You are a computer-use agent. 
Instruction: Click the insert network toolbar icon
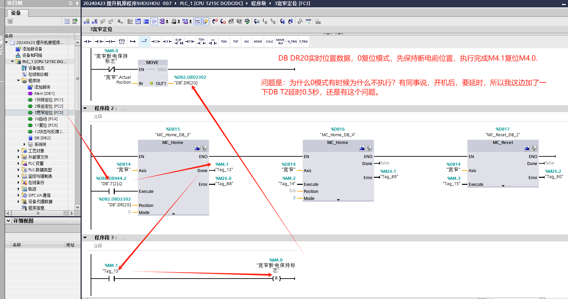click(87, 21)
